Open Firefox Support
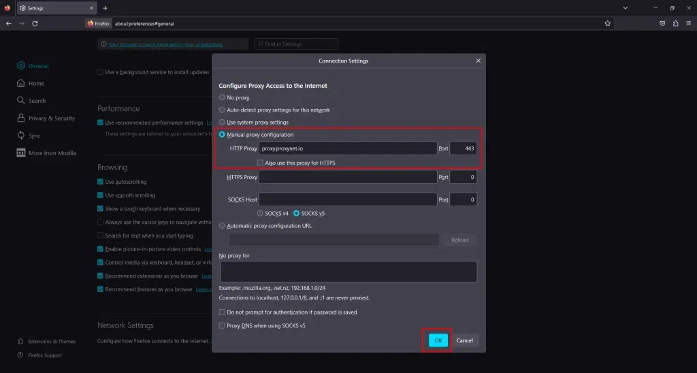 [x=40, y=355]
